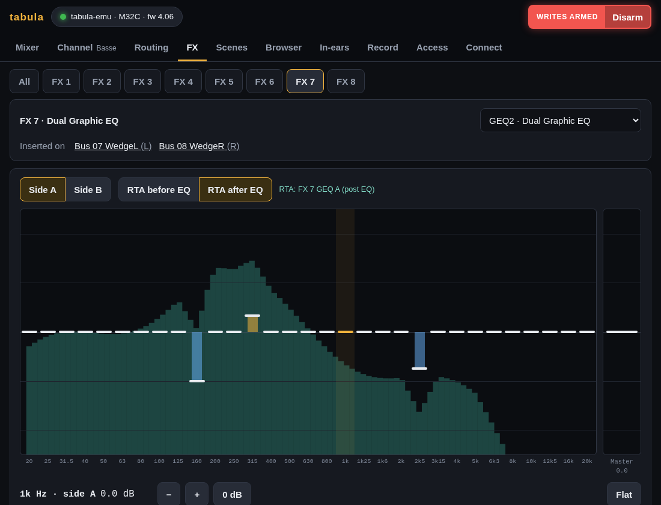This screenshot has width=661, height=505.
Task: Select the FX 2 slot
Action: 102,81
